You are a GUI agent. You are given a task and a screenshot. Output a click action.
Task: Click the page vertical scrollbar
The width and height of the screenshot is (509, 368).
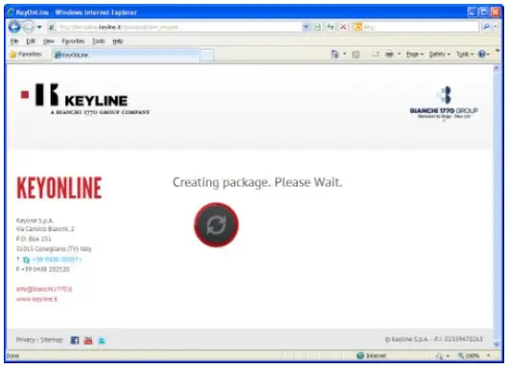point(497,206)
